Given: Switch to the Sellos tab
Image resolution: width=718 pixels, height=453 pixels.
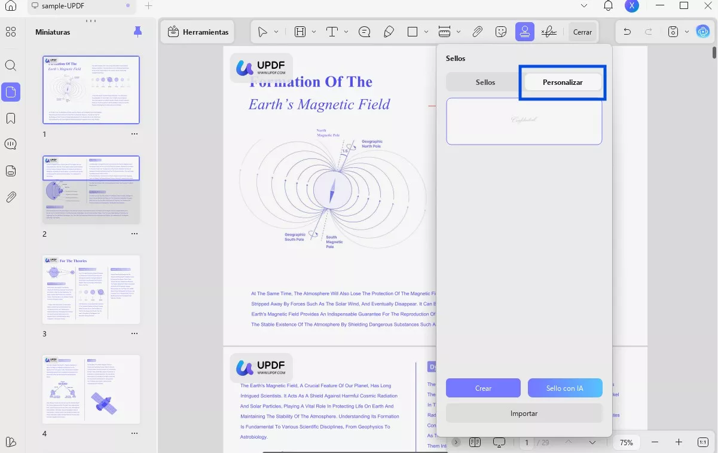Looking at the screenshot, I should pos(485,82).
